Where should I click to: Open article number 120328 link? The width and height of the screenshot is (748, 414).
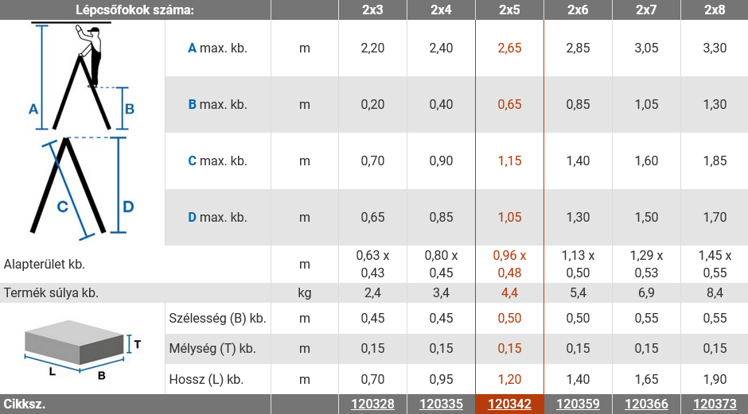point(372,404)
